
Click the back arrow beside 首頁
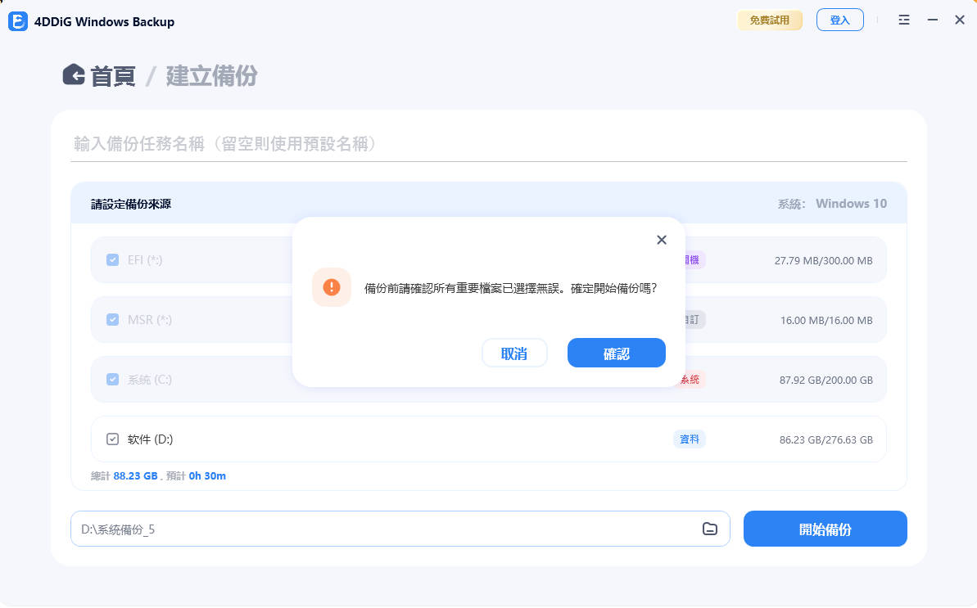click(74, 74)
